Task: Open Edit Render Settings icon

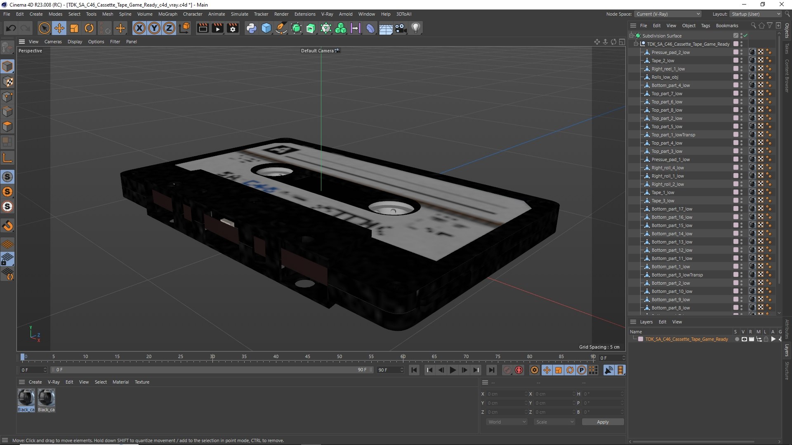Action: [x=233, y=28]
